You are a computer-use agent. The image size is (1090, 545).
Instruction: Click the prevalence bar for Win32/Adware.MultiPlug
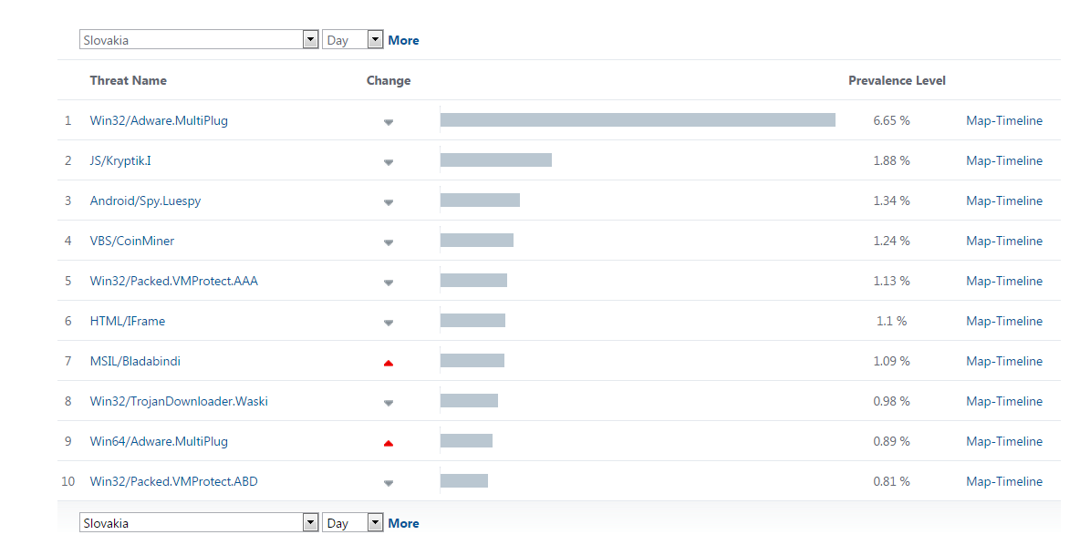click(x=638, y=120)
